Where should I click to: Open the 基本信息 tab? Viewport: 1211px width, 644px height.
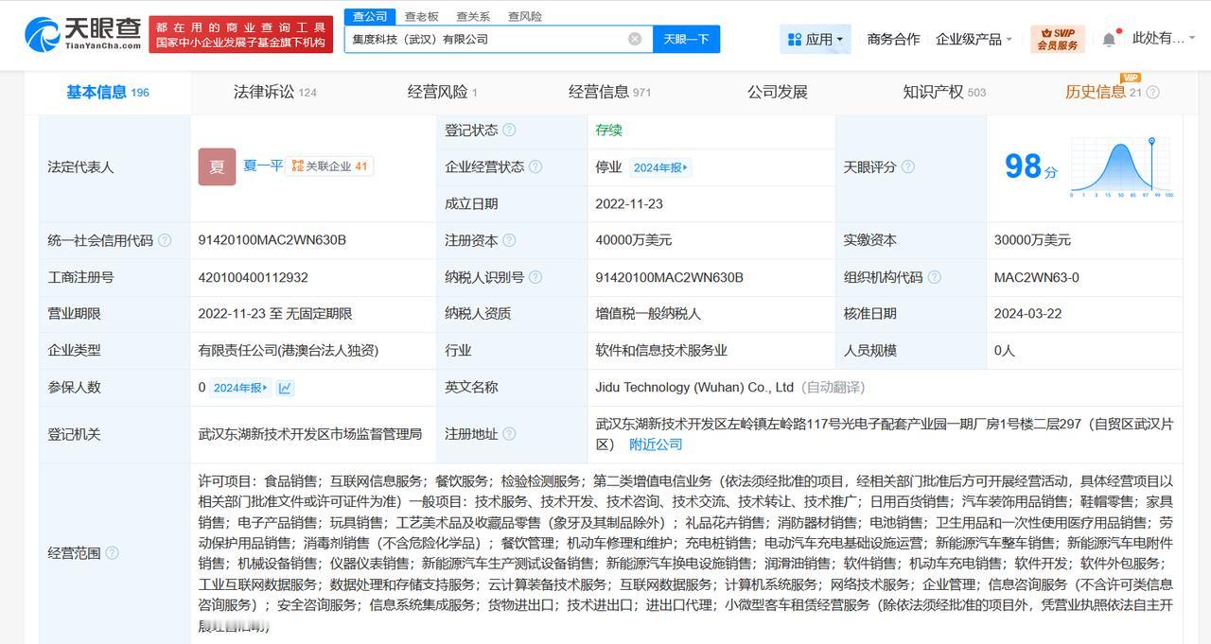tap(108, 92)
